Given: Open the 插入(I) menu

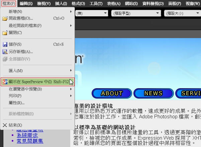Looking at the screenshot, I should coord(61,3).
